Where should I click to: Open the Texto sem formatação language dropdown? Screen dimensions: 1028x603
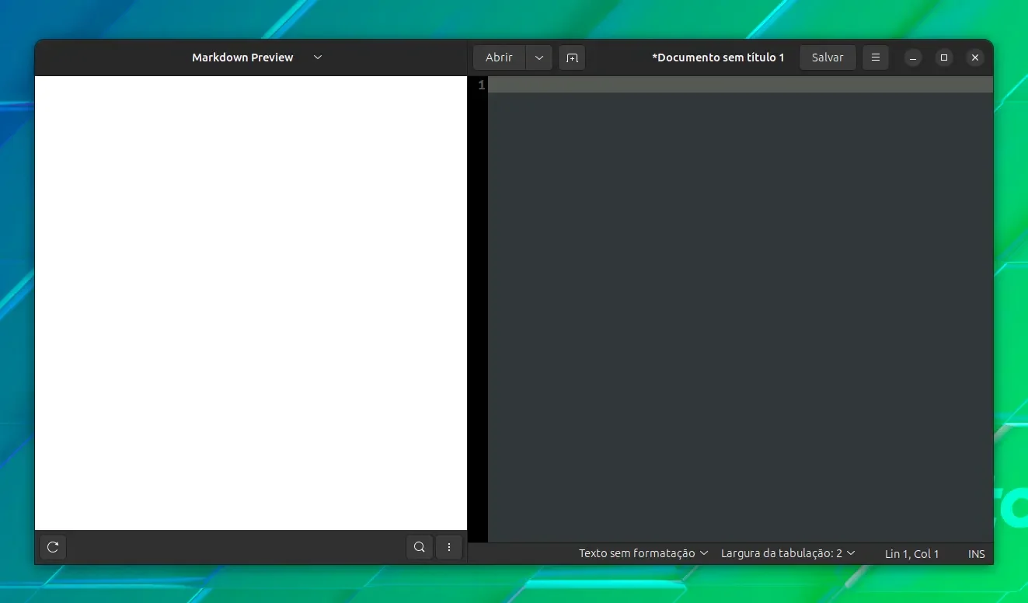click(643, 553)
